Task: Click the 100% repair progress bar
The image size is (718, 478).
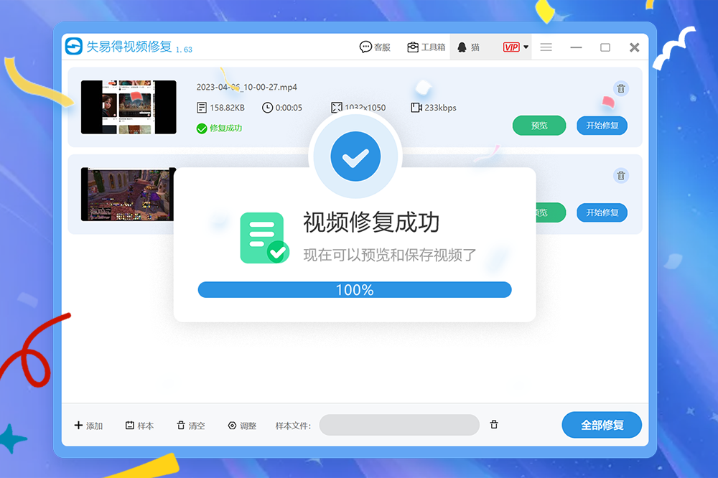Action: pyautogui.click(x=355, y=290)
